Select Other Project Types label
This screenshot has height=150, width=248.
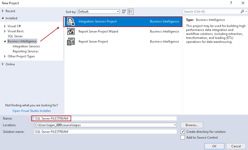pos(21,56)
